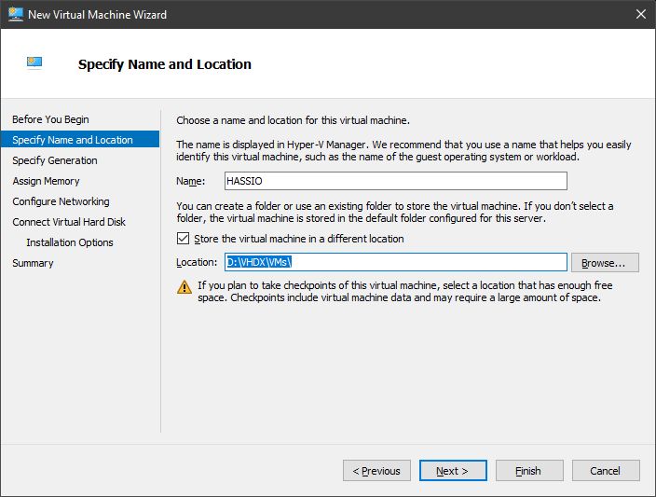Viewport: 656px width, 497px height.
Task: Toggle Store the virtual machine in a different location
Action: (183, 239)
